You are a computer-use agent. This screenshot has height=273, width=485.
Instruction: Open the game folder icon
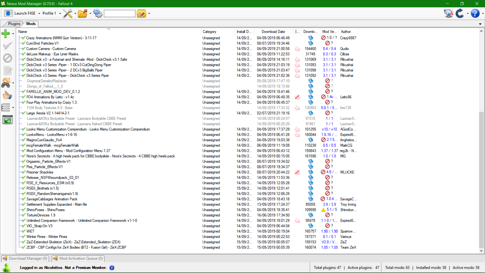[x=83, y=13]
